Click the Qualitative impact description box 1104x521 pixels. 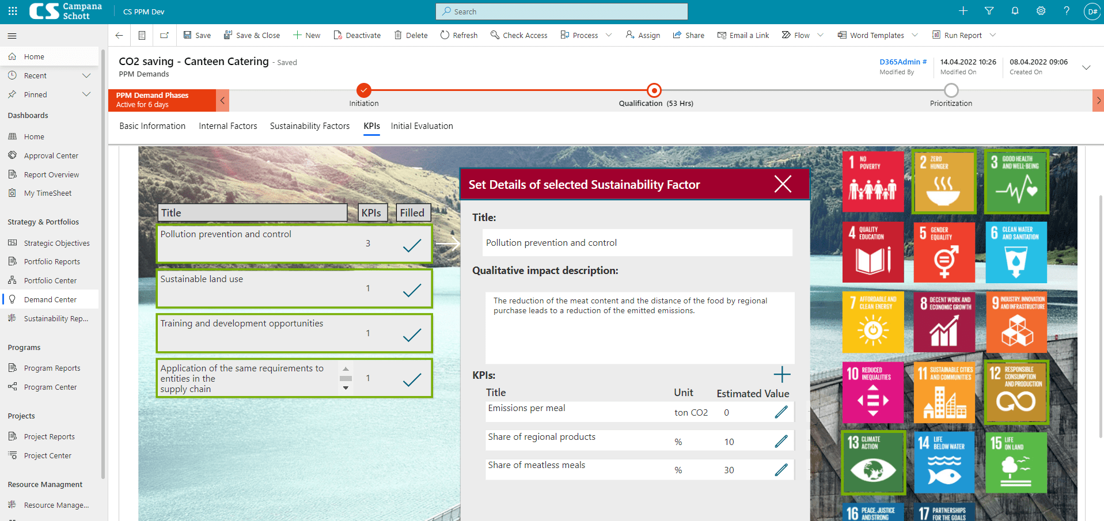click(640, 328)
